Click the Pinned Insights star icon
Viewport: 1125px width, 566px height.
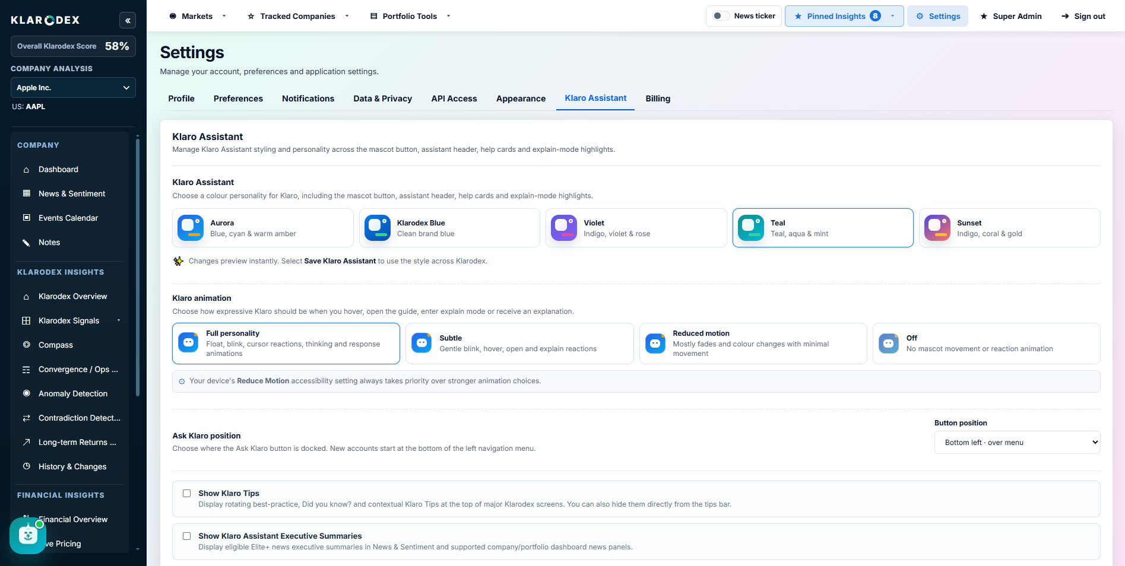tap(798, 16)
